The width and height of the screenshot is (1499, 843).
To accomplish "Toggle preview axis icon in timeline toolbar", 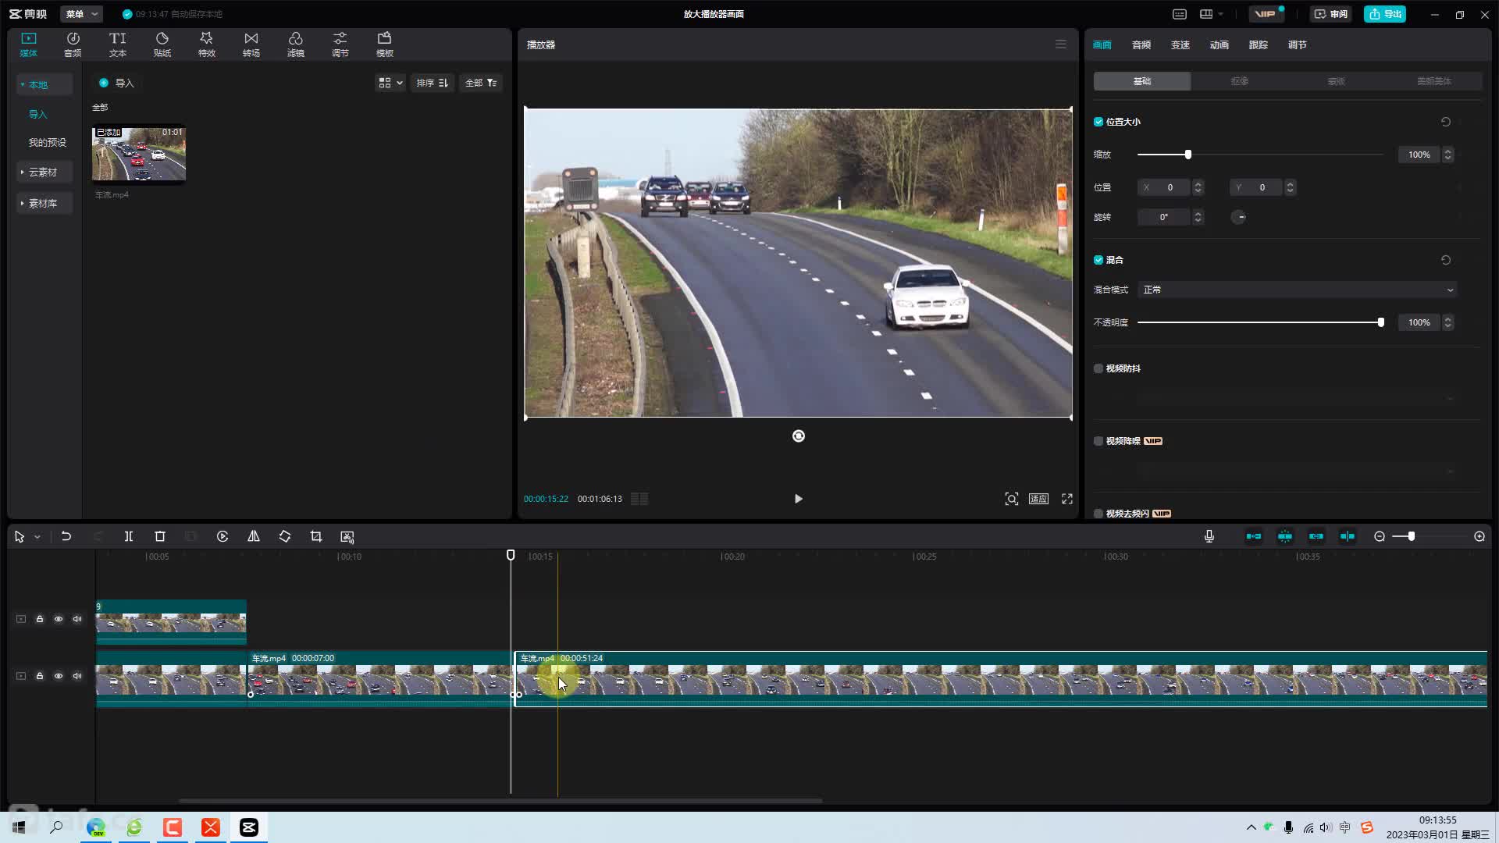I will click(x=1348, y=536).
